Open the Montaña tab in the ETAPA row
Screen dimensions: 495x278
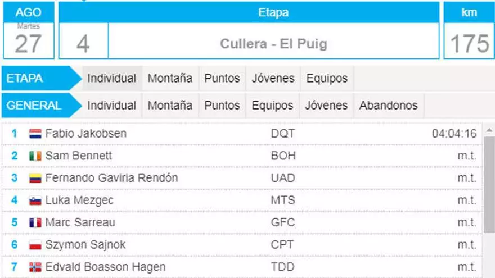click(x=170, y=79)
